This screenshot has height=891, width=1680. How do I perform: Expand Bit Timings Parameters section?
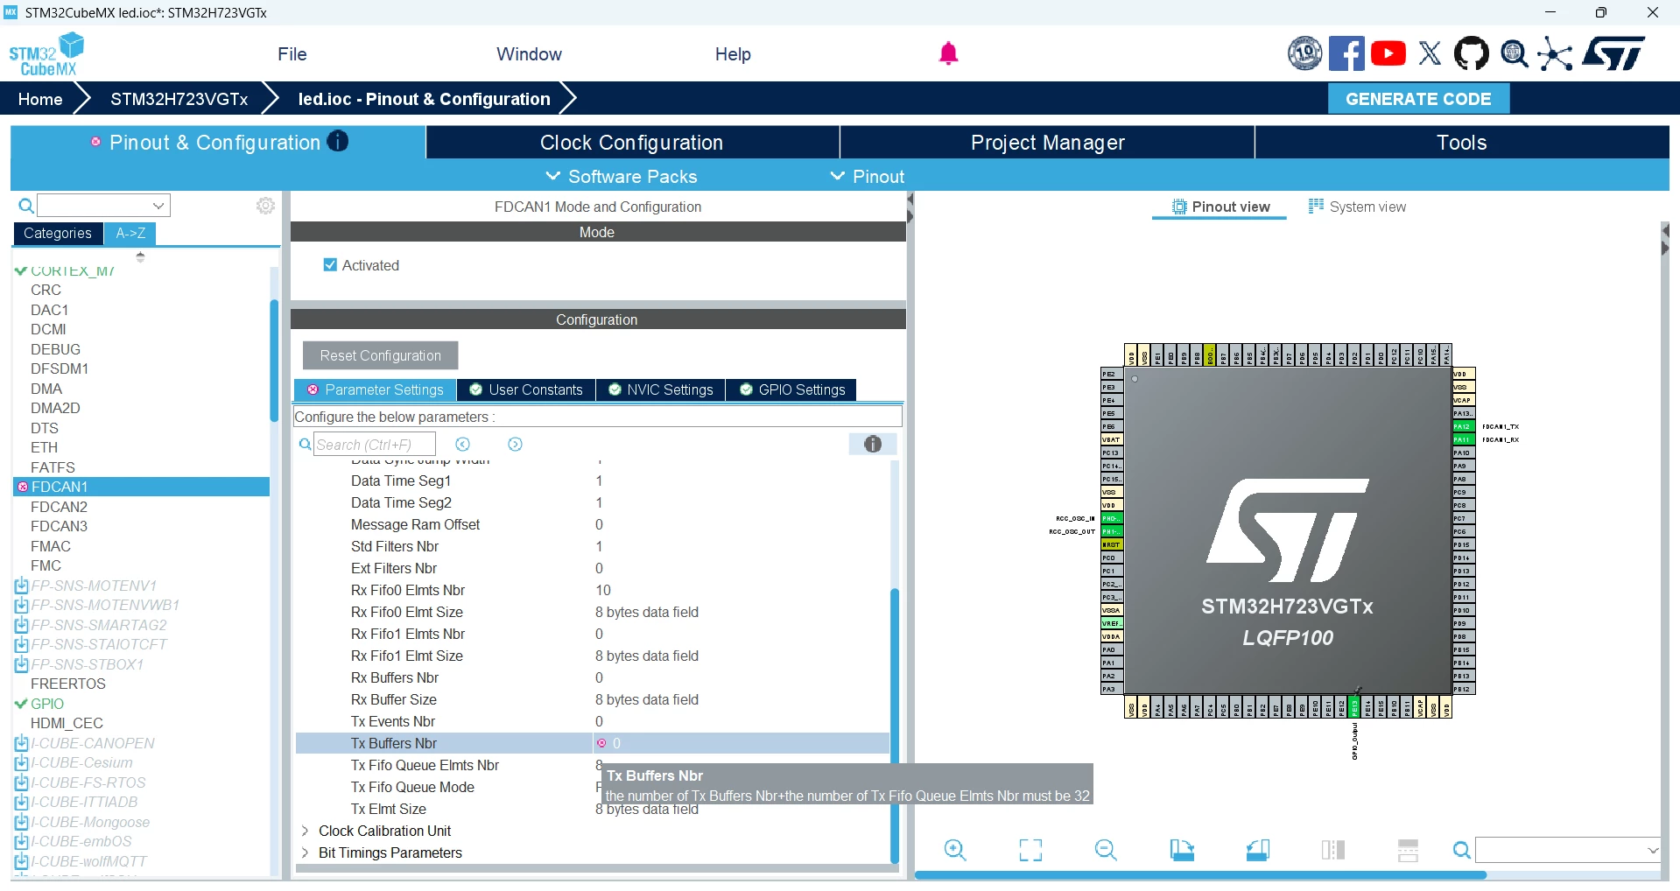tap(305, 852)
